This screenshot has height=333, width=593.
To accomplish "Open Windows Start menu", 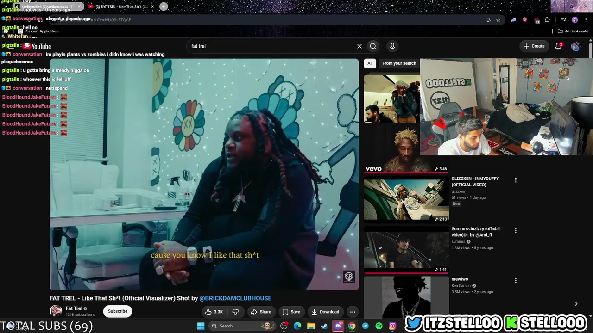I will (x=201, y=326).
